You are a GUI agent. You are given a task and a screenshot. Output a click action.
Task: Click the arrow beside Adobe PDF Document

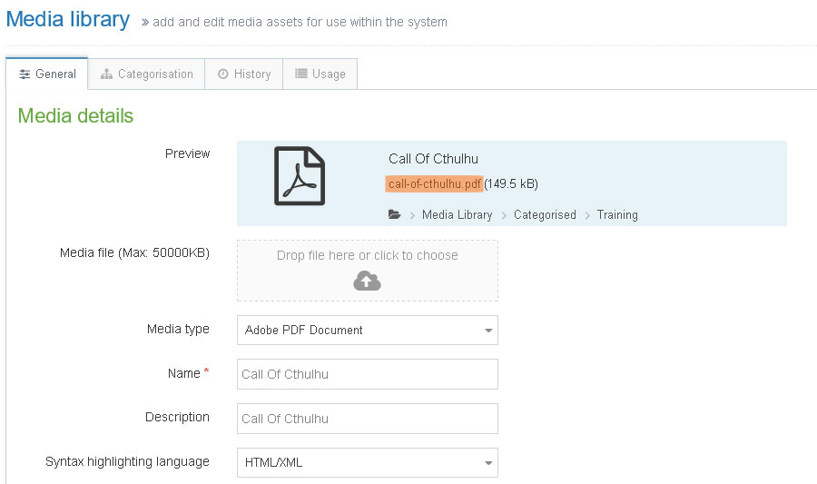coord(488,331)
